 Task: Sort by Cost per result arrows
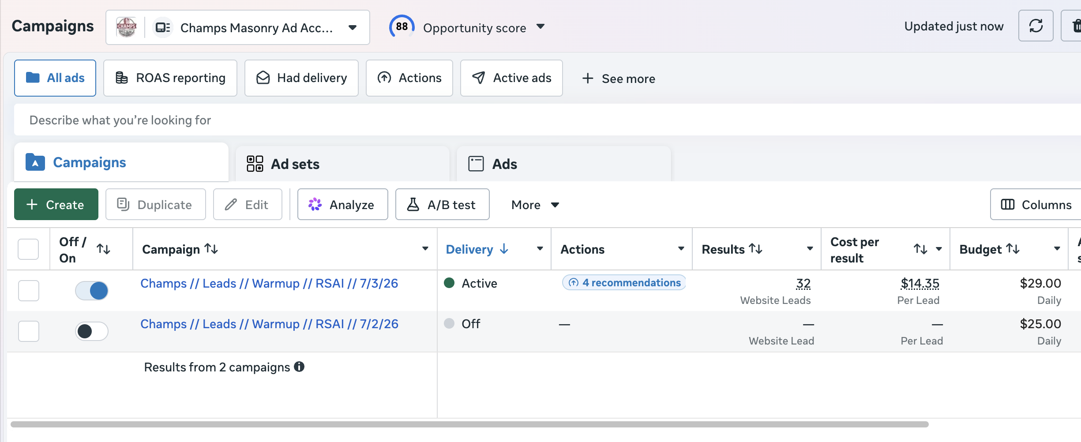(920, 249)
